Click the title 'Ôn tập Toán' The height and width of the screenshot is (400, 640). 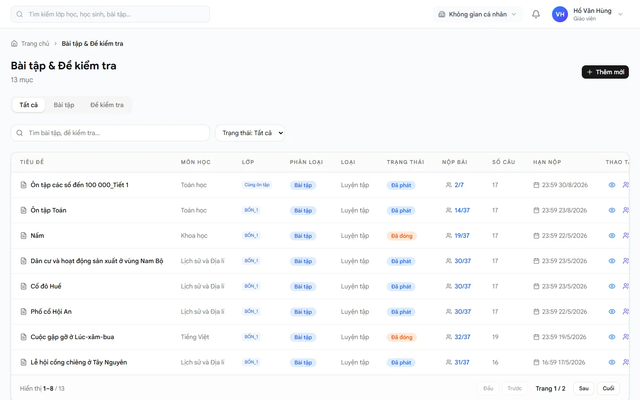pyautogui.click(x=48, y=210)
